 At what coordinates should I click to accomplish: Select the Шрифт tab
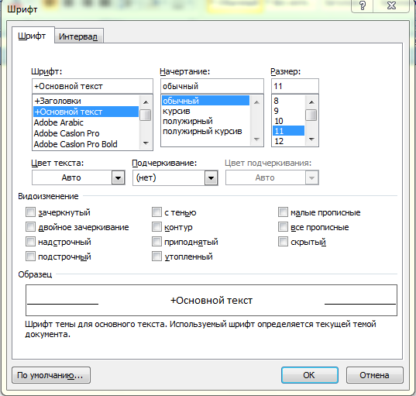32,36
